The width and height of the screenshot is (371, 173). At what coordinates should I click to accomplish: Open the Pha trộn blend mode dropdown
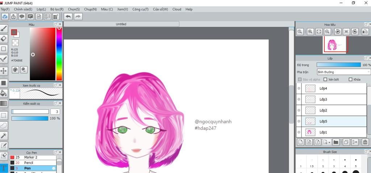[x=344, y=72]
